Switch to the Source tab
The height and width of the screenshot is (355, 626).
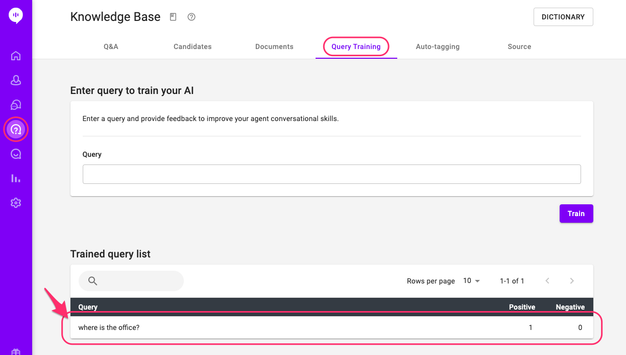pos(519,46)
